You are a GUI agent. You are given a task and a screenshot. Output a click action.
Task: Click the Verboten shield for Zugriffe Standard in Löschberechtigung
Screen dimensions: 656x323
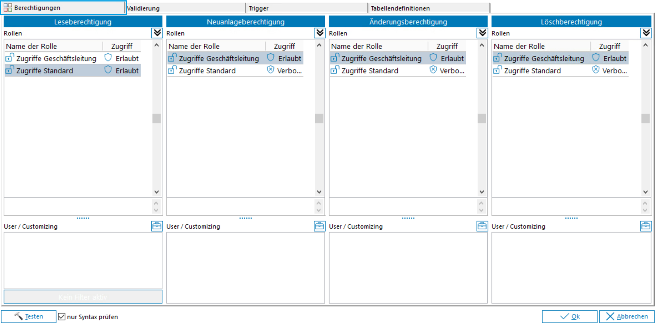tap(596, 70)
